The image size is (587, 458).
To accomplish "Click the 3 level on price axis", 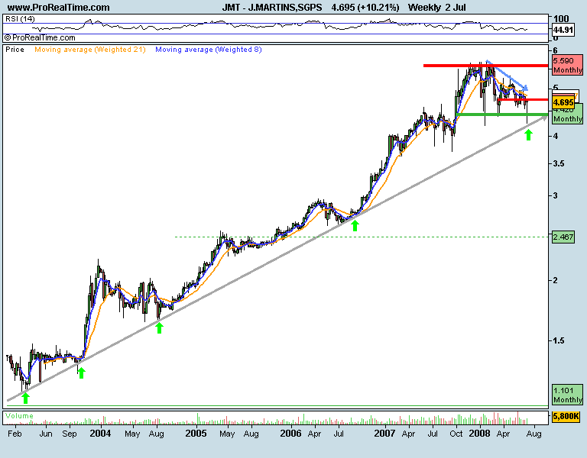I will [555, 195].
